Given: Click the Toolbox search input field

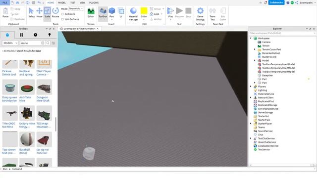Looking at the screenshot, I should click(x=31, y=43).
